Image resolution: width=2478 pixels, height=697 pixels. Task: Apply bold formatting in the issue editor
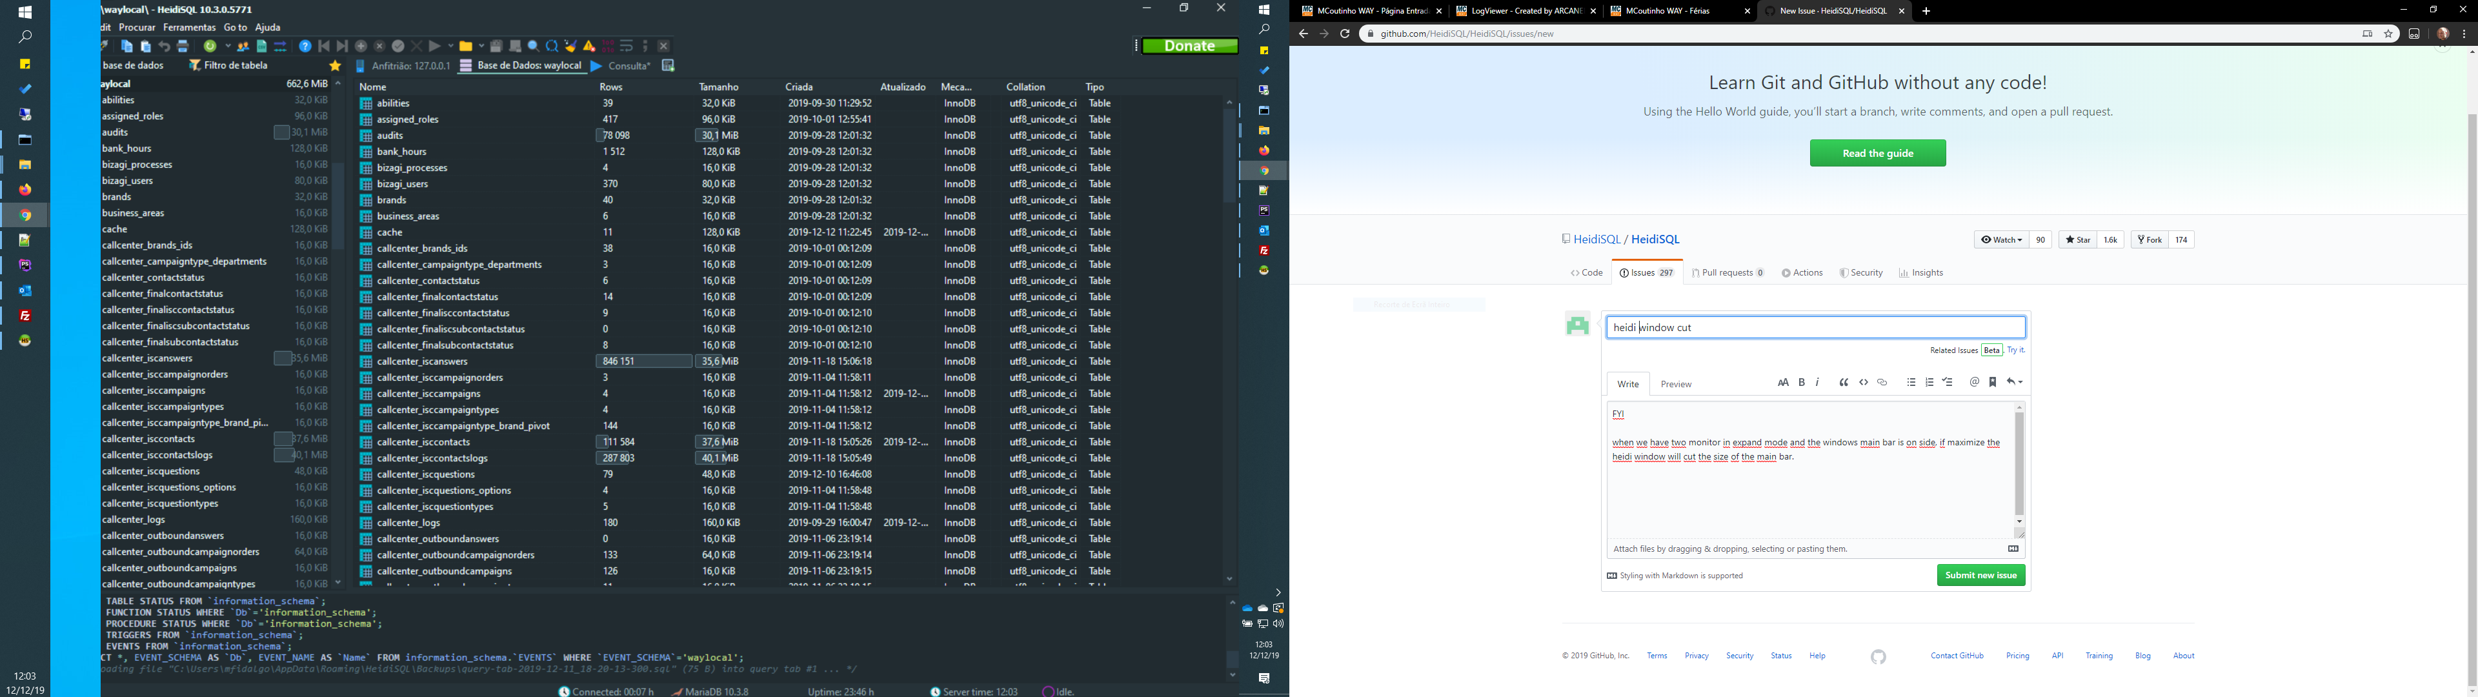1801,382
